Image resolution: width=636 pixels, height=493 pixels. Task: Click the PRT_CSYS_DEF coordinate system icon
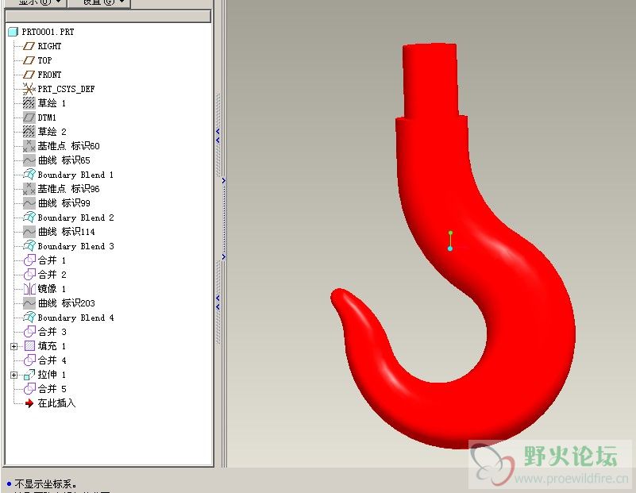coord(29,89)
